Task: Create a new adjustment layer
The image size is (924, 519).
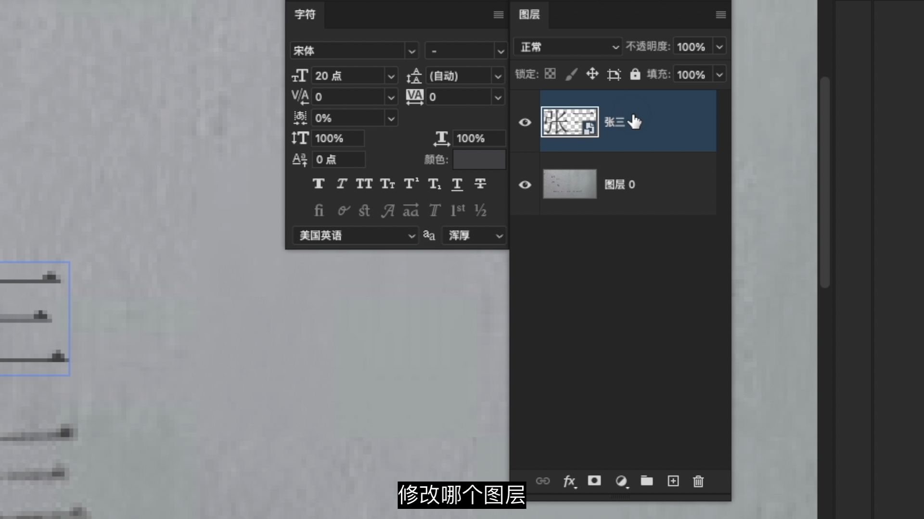Action: coord(621,481)
